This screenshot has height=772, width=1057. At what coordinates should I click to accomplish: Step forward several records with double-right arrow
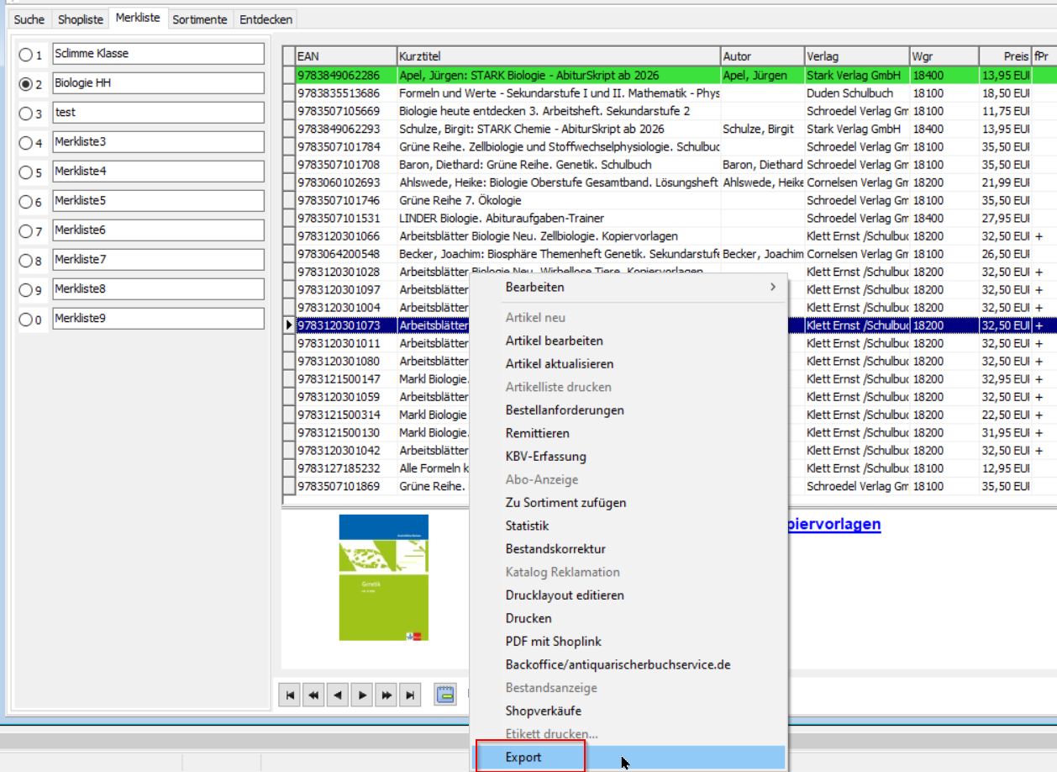pyautogui.click(x=386, y=695)
